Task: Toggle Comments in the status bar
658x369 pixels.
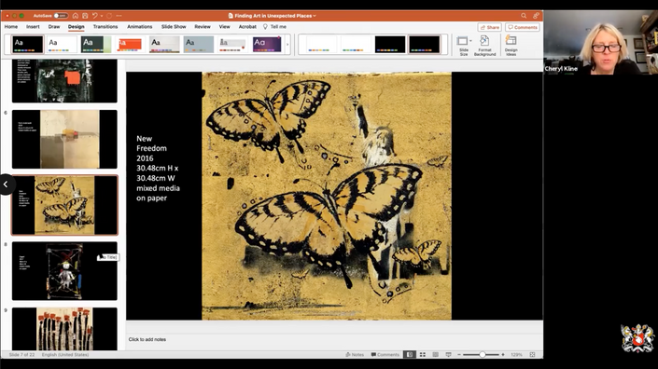Action: pyautogui.click(x=385, y=354)
